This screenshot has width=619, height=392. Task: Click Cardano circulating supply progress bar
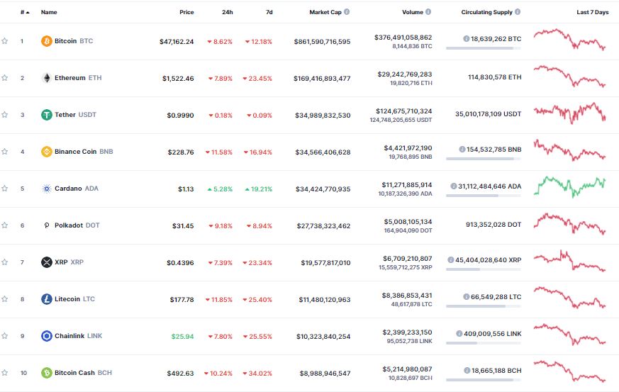[484, 196]
